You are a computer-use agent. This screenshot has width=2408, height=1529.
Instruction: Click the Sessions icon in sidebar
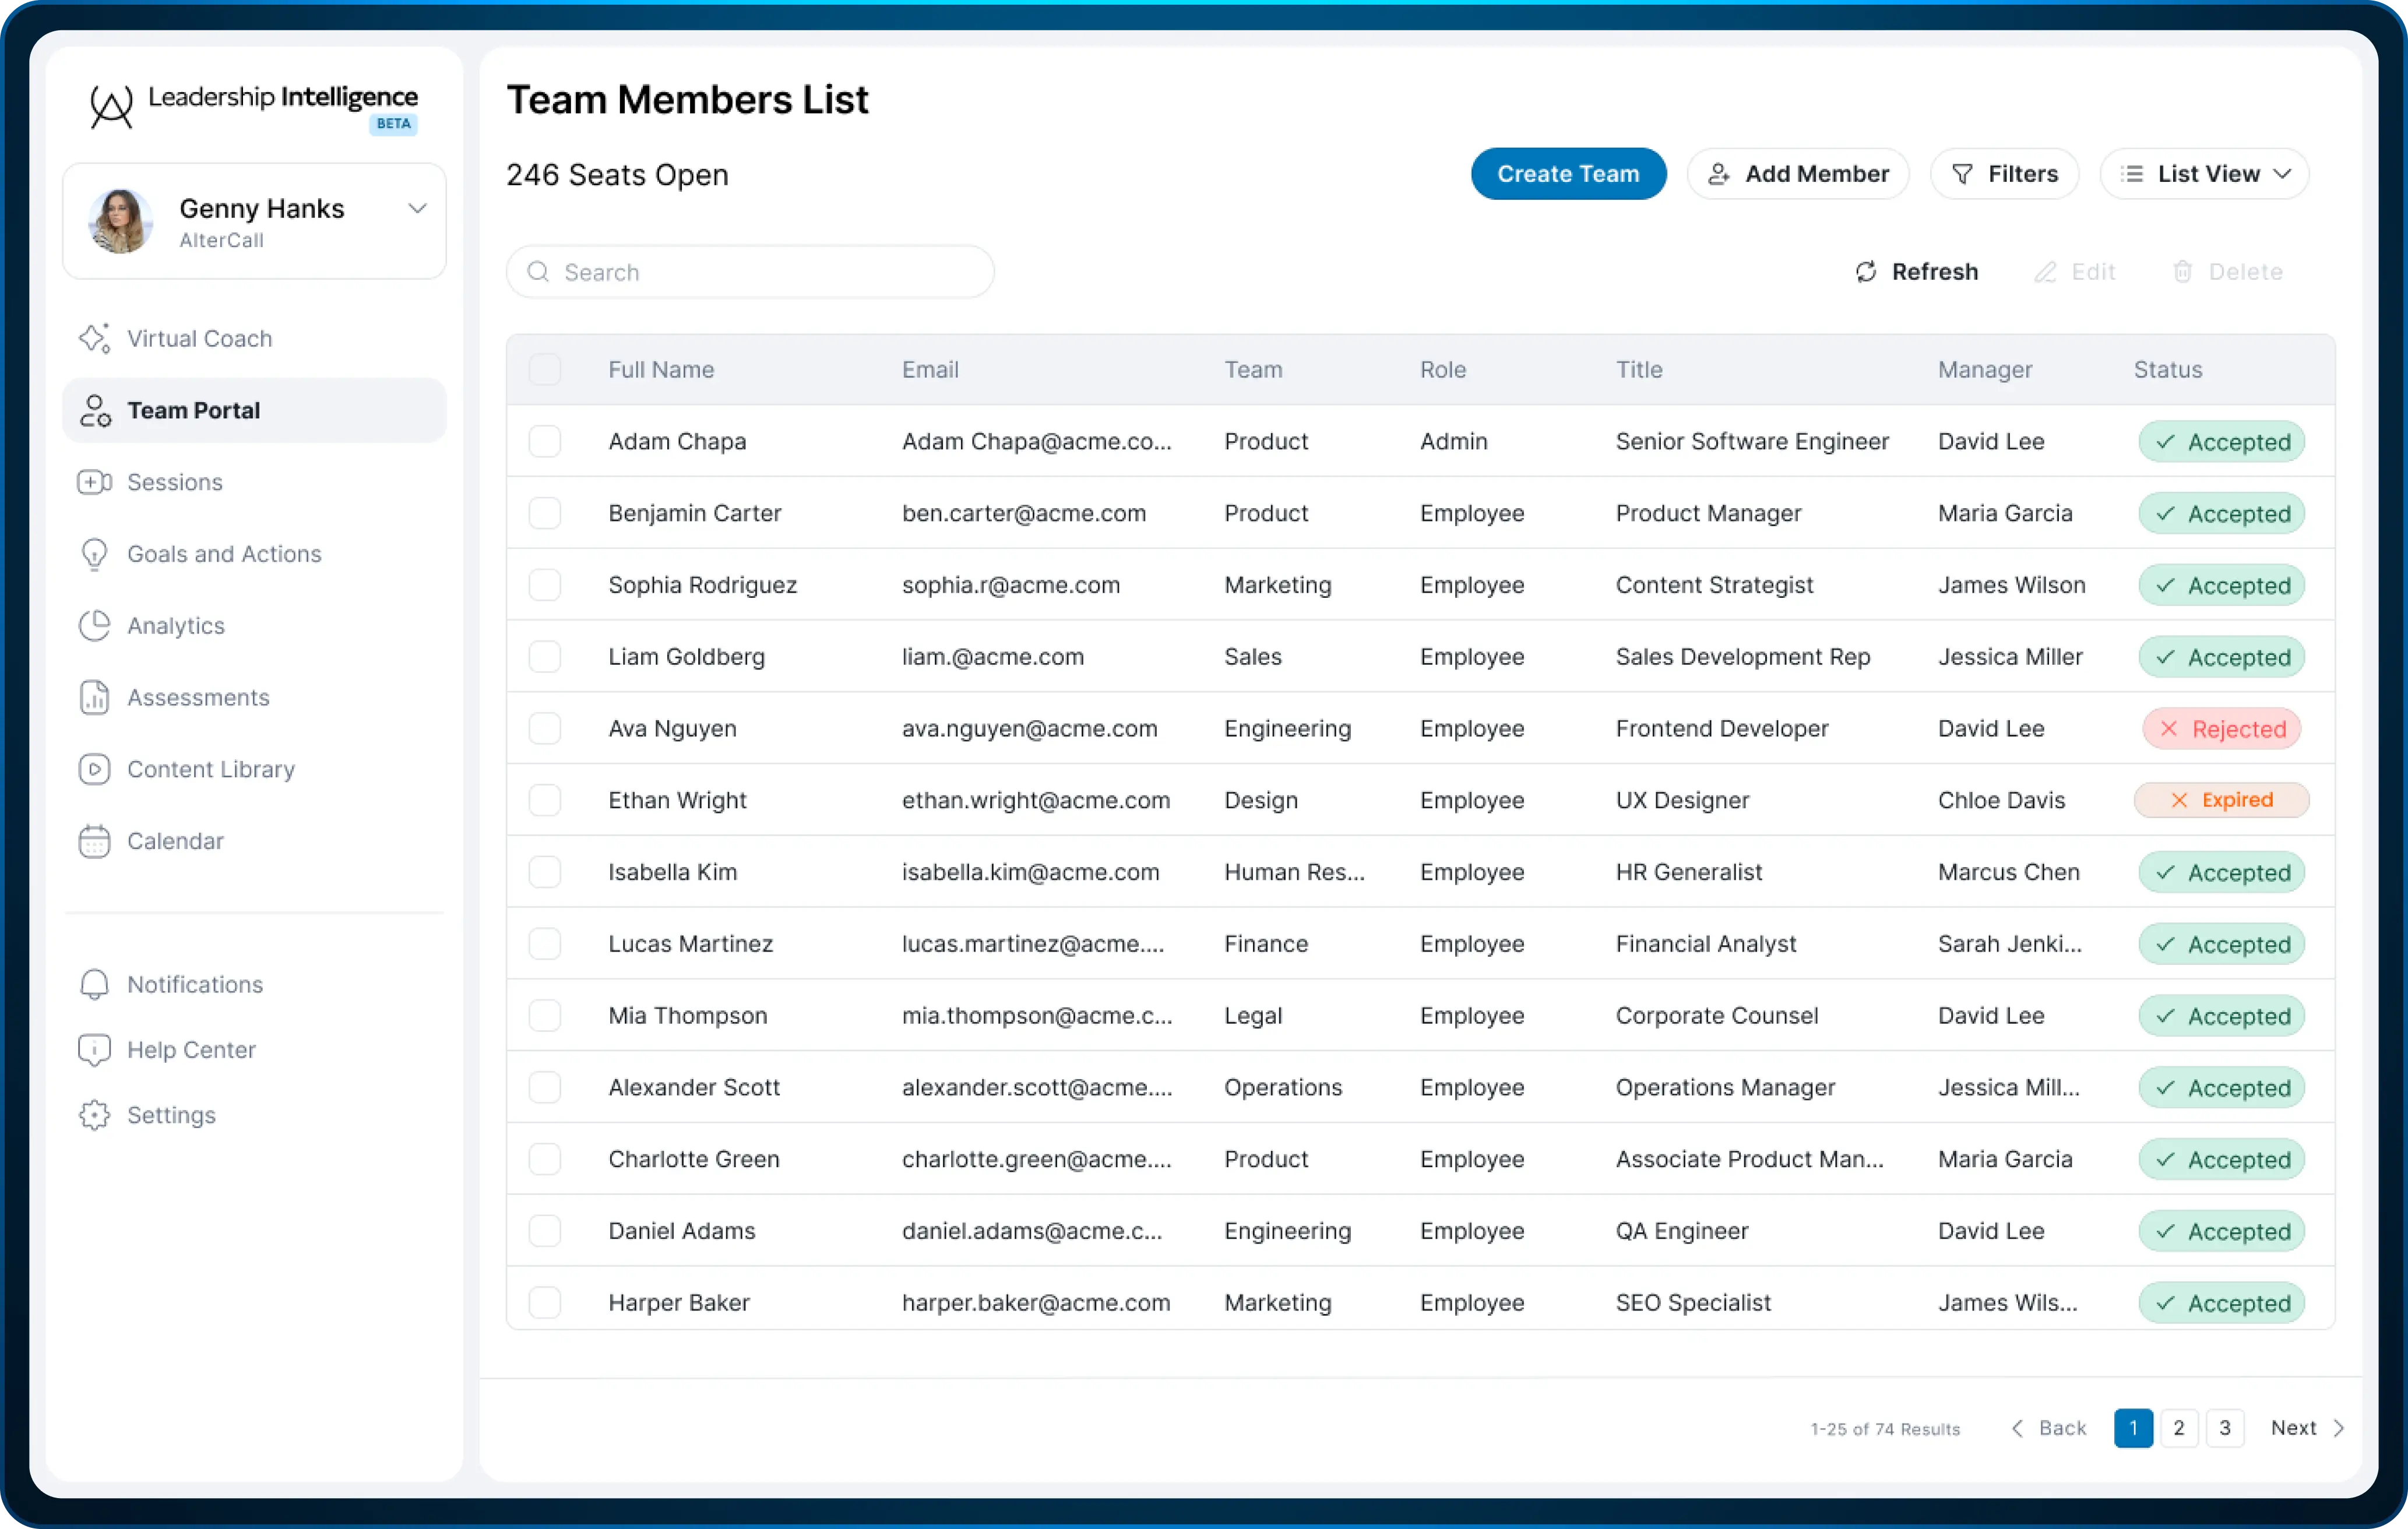point(94,482)
